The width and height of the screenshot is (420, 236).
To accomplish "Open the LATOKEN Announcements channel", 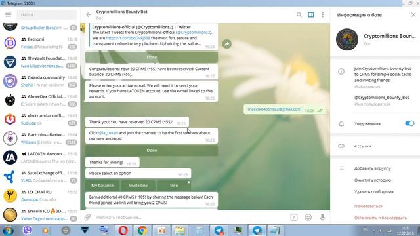I will click(40, 157).
